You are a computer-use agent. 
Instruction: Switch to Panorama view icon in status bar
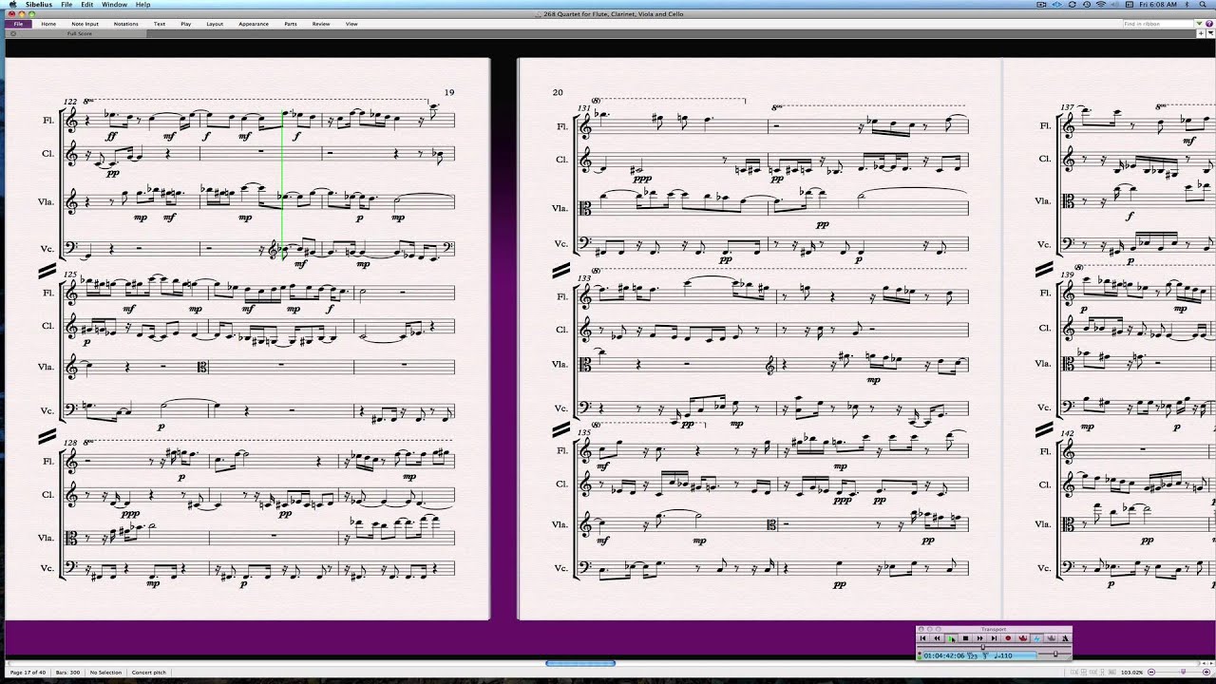click(x=1112, y=672)
